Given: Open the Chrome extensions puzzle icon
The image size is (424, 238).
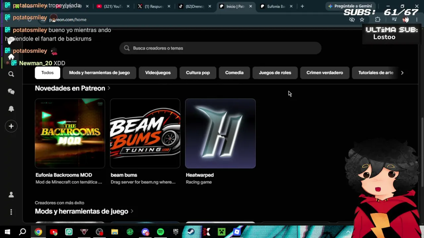Looking at the screenshot, I should [378, 20].
